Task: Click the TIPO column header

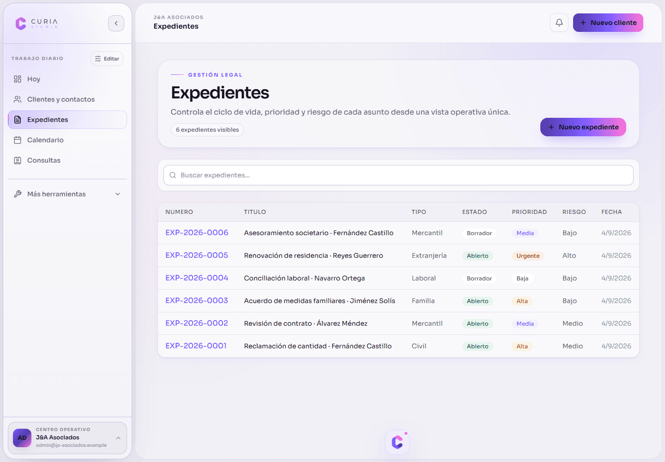Action: click(x=419, y=212)
